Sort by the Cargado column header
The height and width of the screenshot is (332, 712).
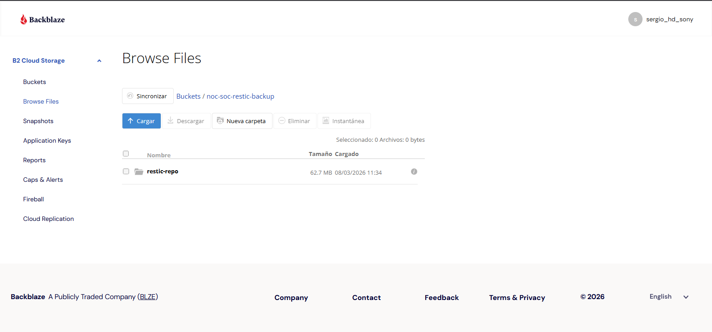(x=347, y=154)
